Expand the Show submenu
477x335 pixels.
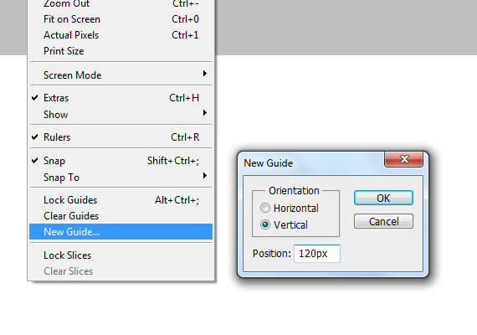121,114
